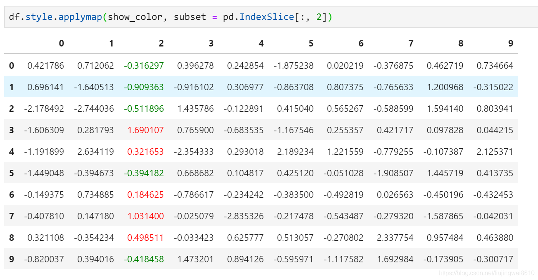The width and height of the screenshot is (538, 280).
Task: Select column header 9
Action: 510,43
